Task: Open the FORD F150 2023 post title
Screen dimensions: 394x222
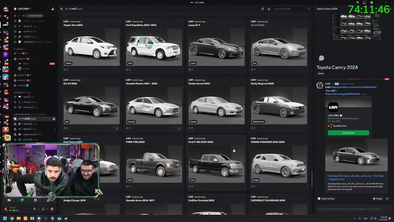Action: click(135, 142)
